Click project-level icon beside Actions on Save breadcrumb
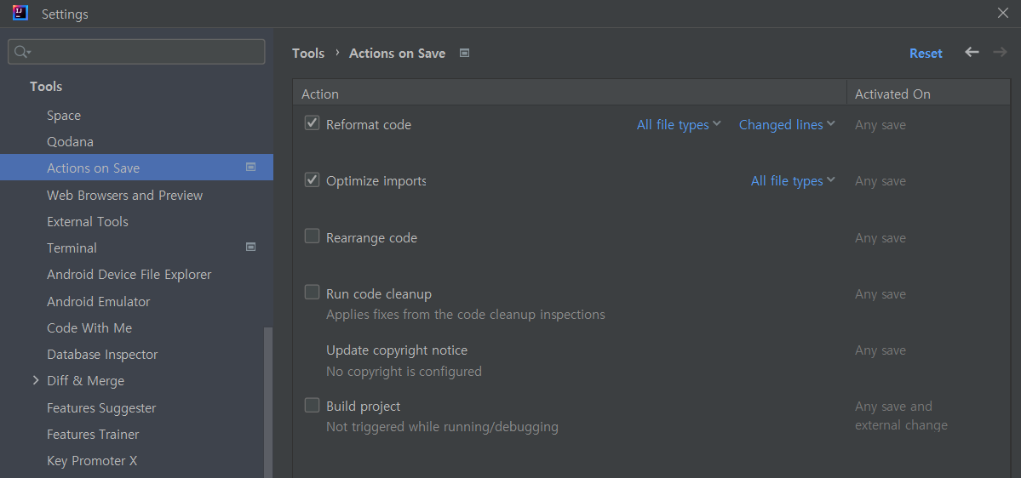This screenshot has width=1021, height=478. click(x=464, y=53)
